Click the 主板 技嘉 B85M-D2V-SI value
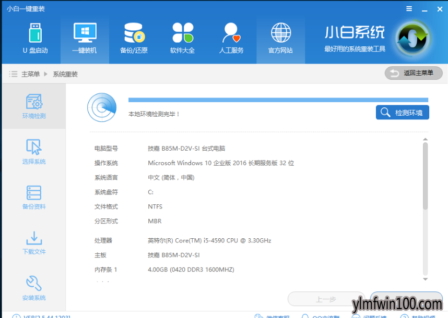 click(173, 255)
